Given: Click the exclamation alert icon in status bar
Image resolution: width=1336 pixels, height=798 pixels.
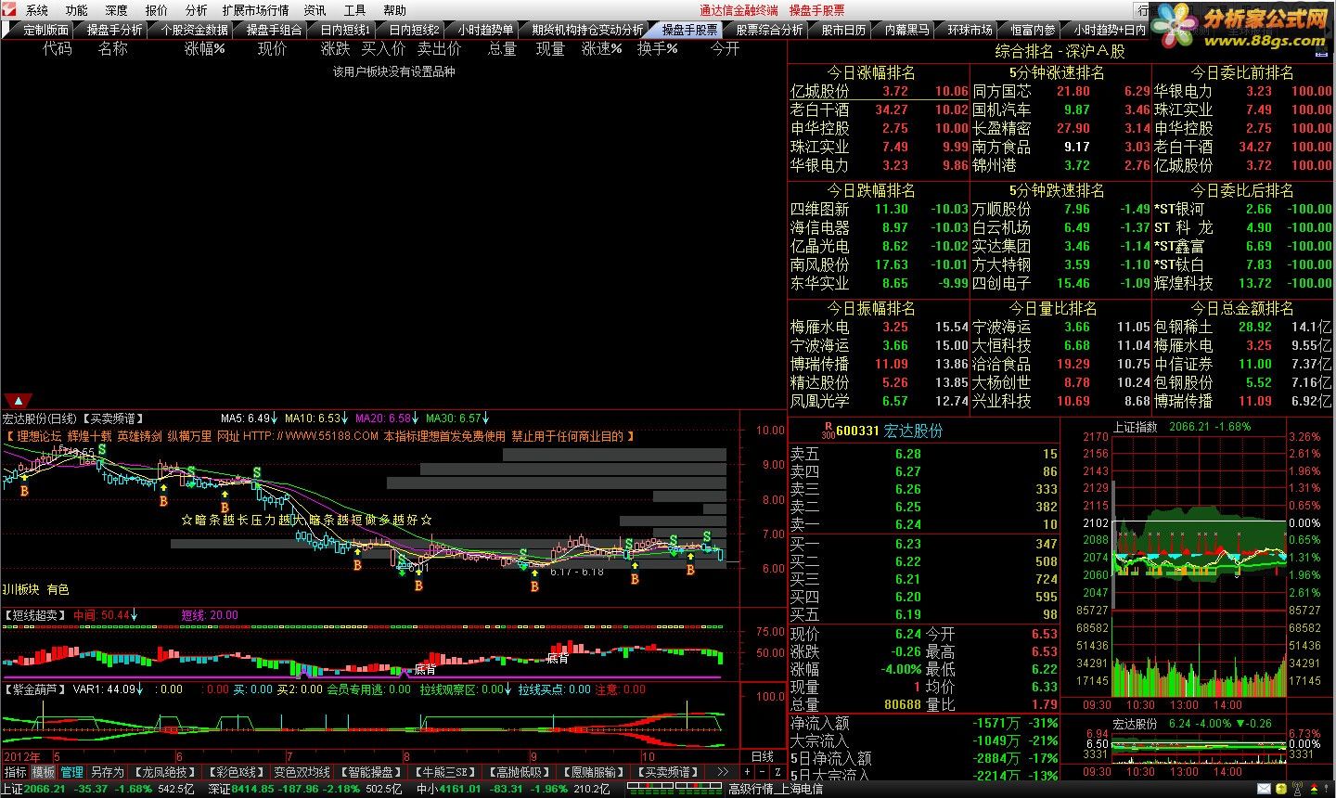Looking at the screenshot, I should point(1326,789).
